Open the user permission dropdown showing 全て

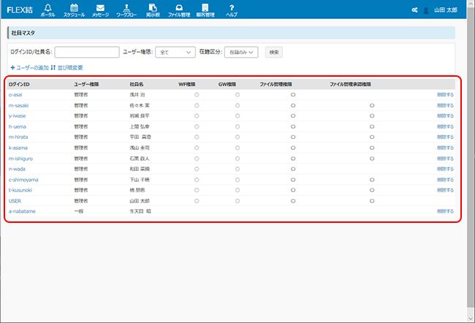(175, 52)
